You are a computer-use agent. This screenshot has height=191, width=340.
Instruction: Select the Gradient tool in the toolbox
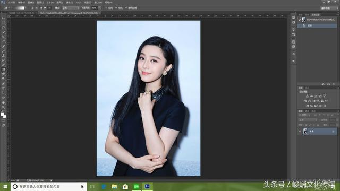pos(3,70)
